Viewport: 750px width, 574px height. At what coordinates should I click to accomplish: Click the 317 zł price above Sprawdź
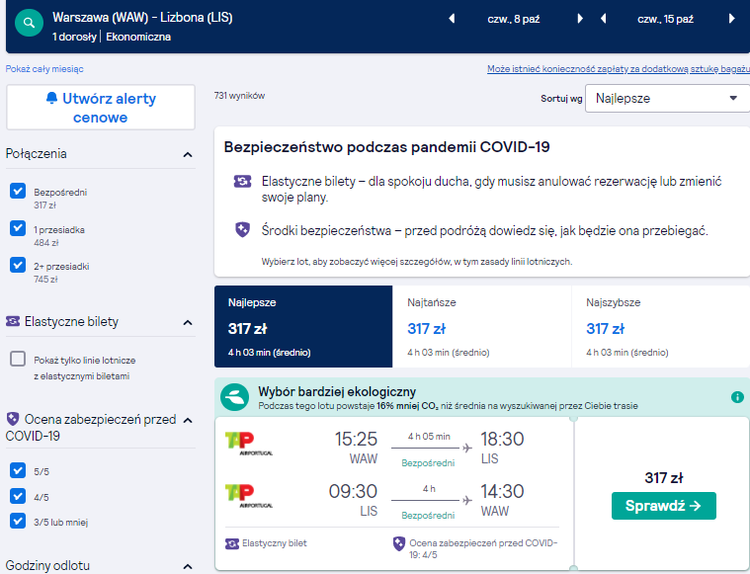663,478
